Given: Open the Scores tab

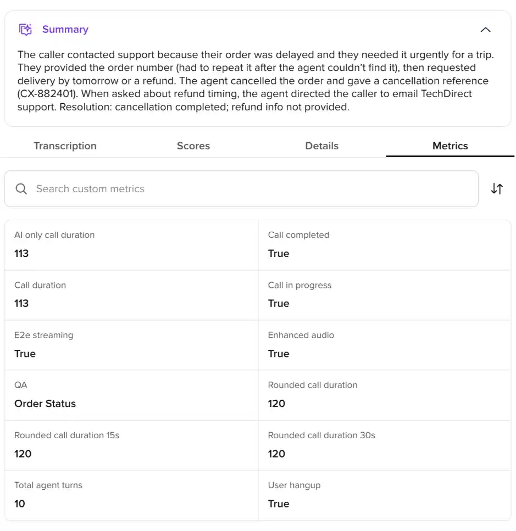Looking at the screenshot, I should [193, 146].
